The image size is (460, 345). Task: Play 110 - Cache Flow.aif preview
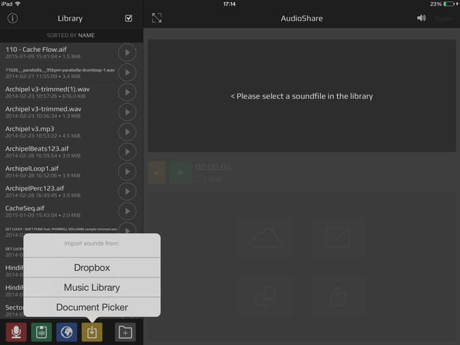pyautogui.click(x=127, y=52)
